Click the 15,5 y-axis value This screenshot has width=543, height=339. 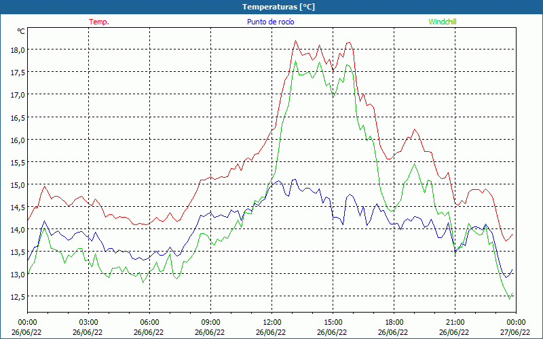[18, 162]
